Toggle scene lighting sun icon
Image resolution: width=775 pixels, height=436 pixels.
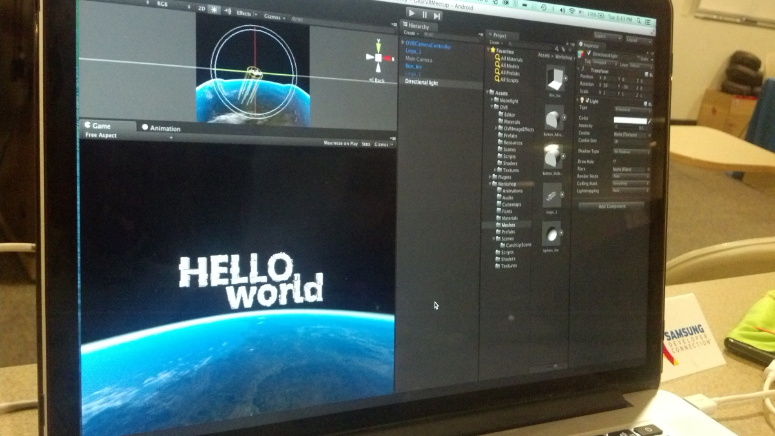pos(214,10)
